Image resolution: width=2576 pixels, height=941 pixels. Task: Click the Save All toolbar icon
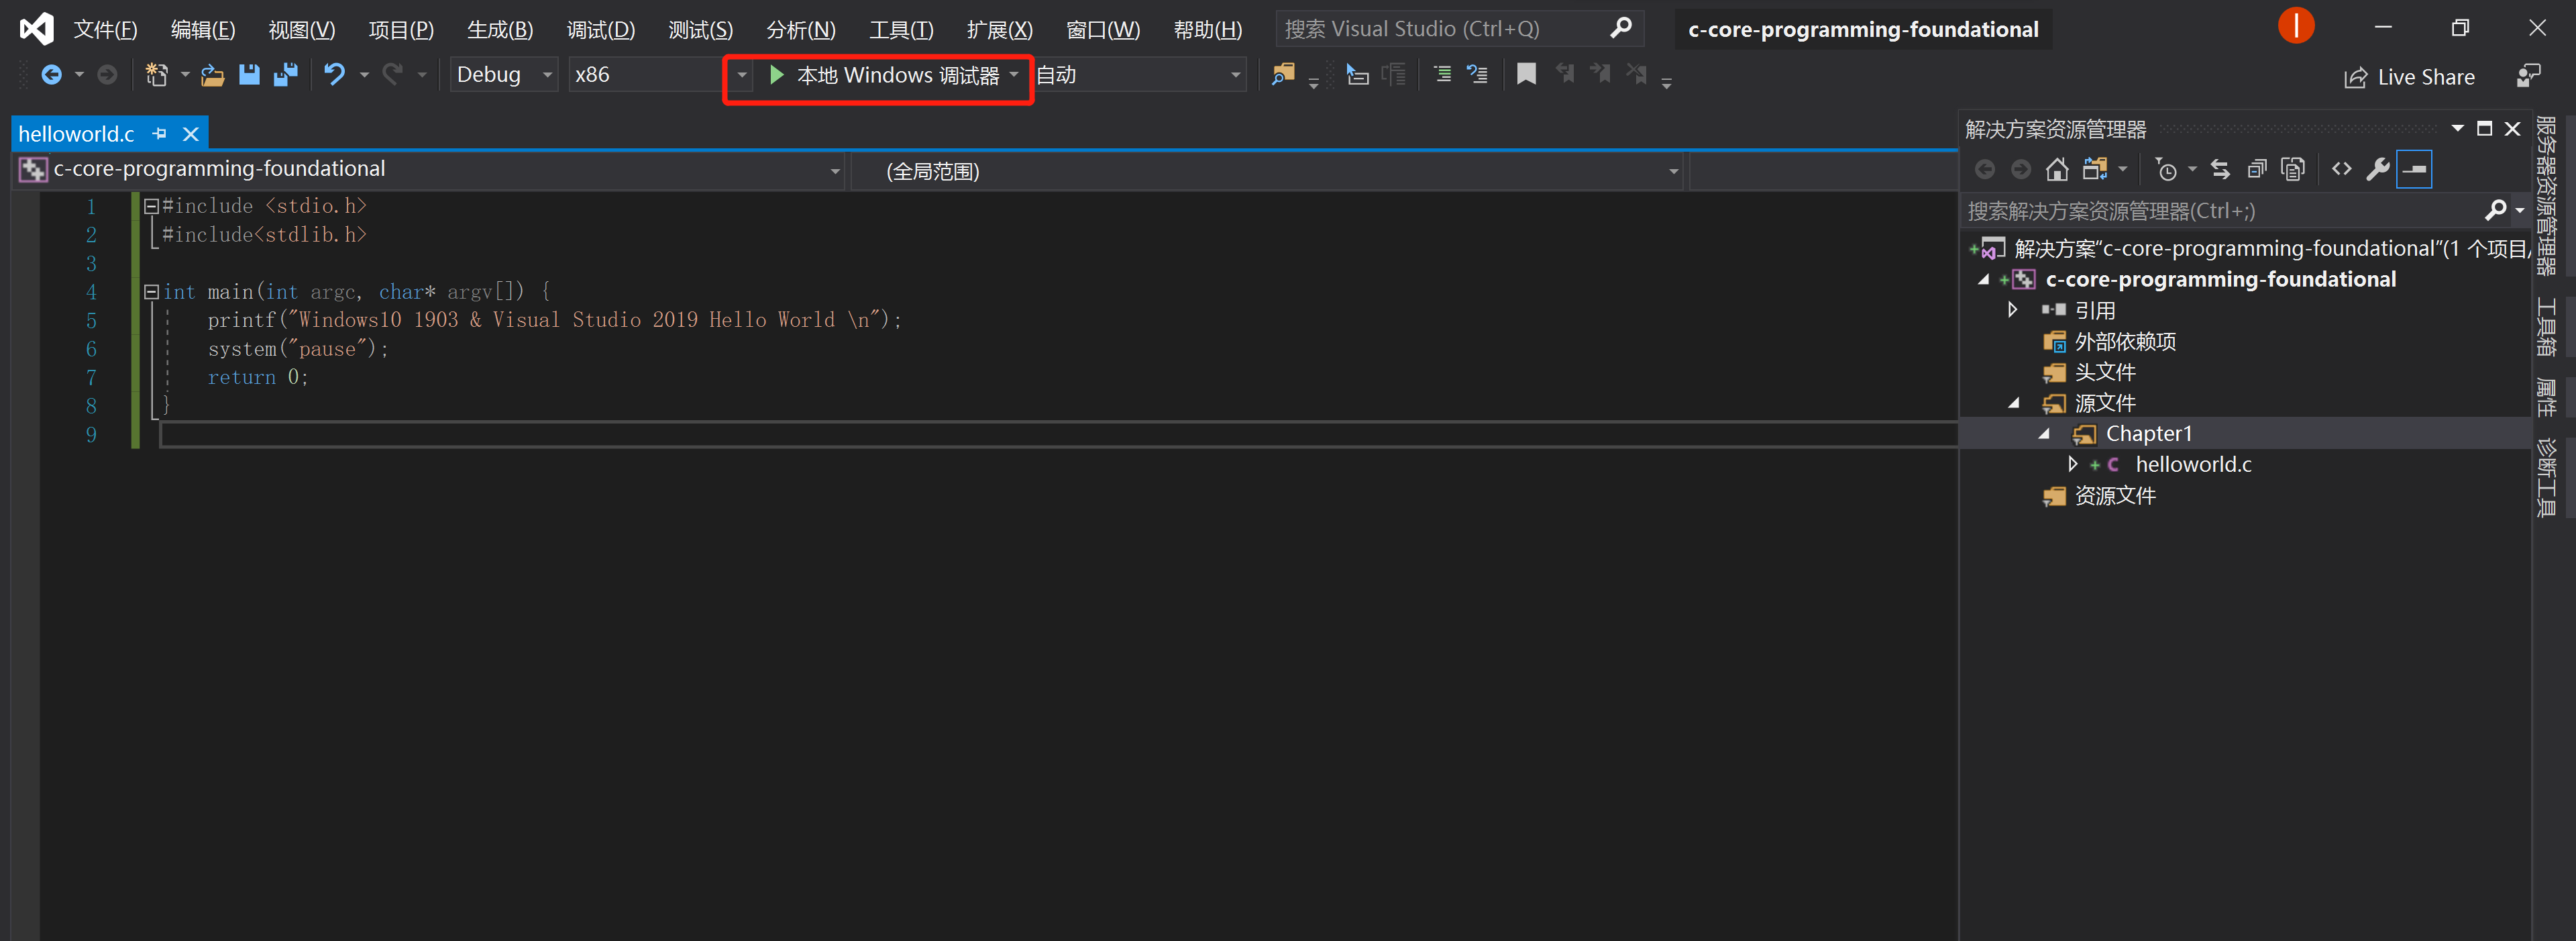coord(286,75)
